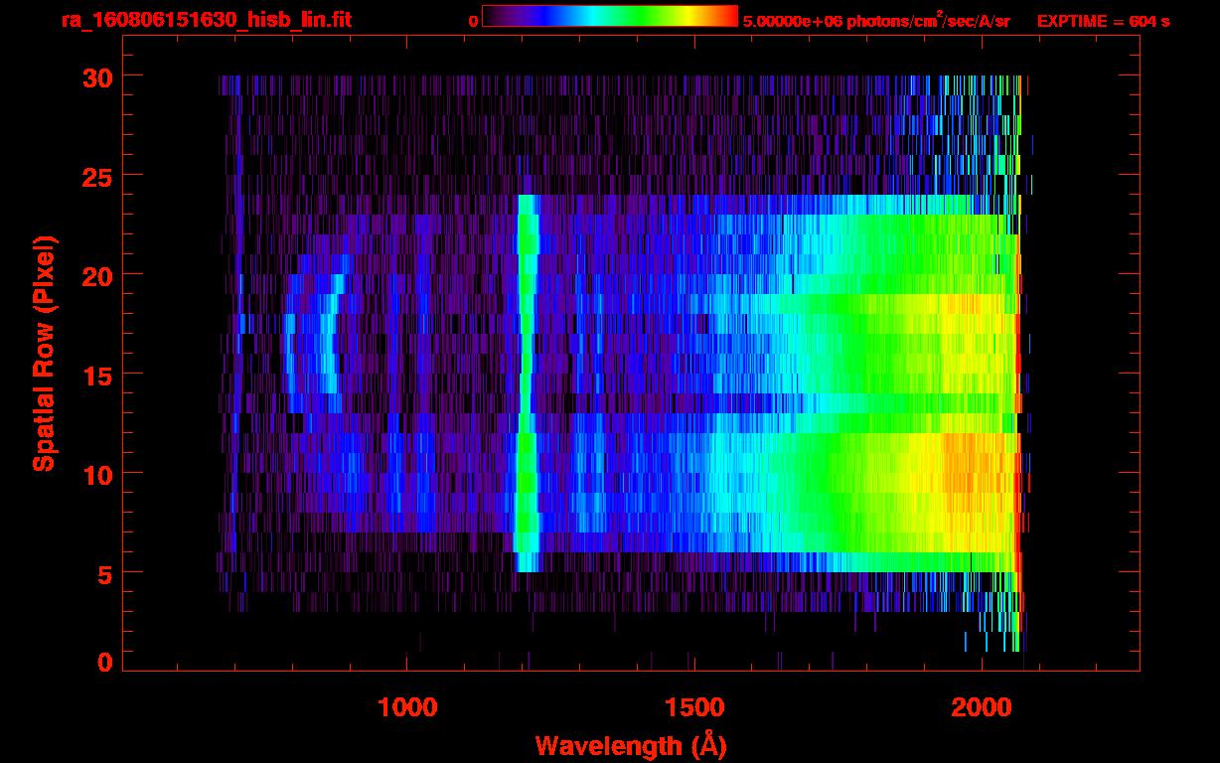Click the bright green emission line near 1216 Å
Screen dimensions: 1220x763
(527, 382)
